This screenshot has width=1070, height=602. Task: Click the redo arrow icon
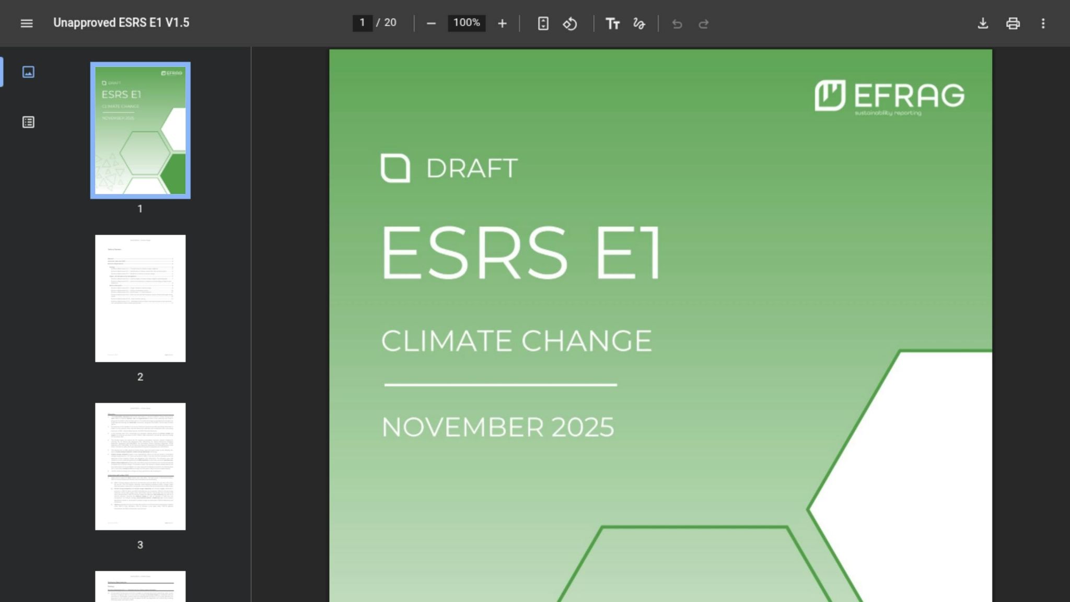click(704, 24)
